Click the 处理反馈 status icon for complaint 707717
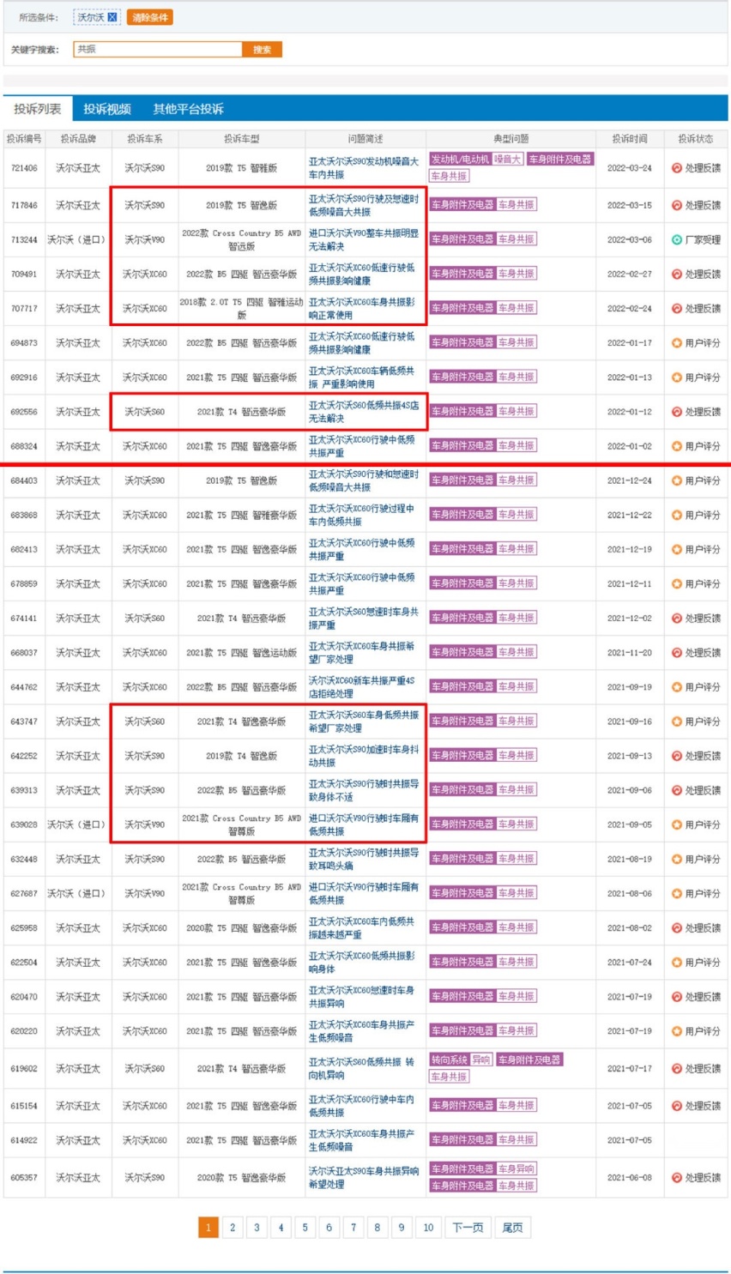Viewport: 731px width, 1274px height. click(677, 309)
